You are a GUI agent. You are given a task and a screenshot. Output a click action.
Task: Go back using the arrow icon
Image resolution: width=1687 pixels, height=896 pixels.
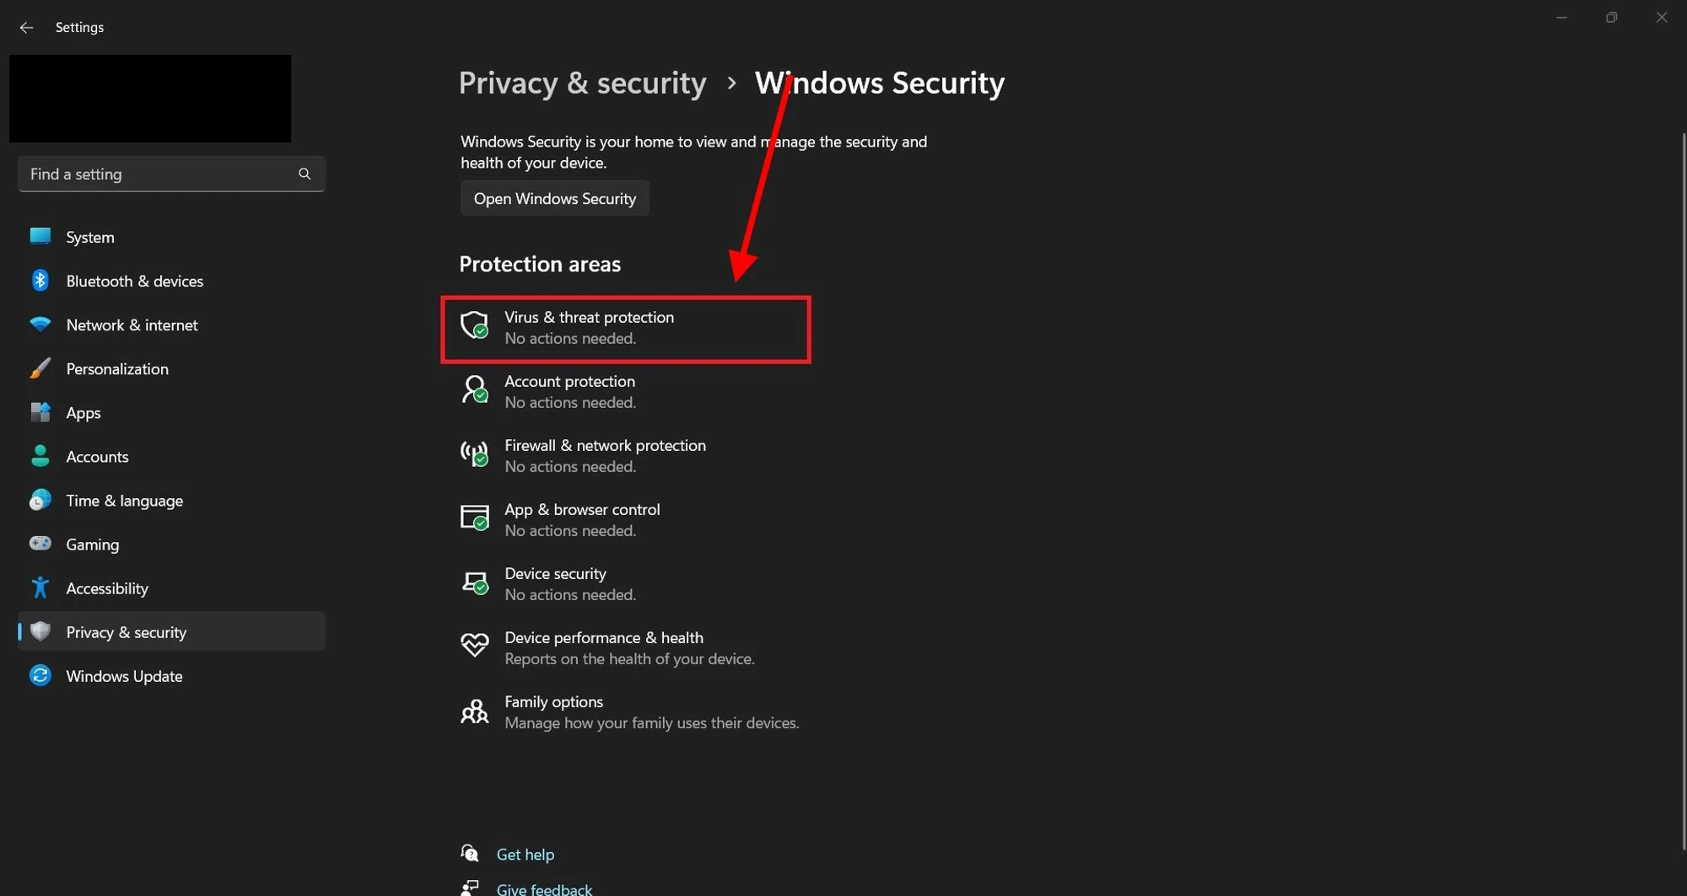(26, 28)
